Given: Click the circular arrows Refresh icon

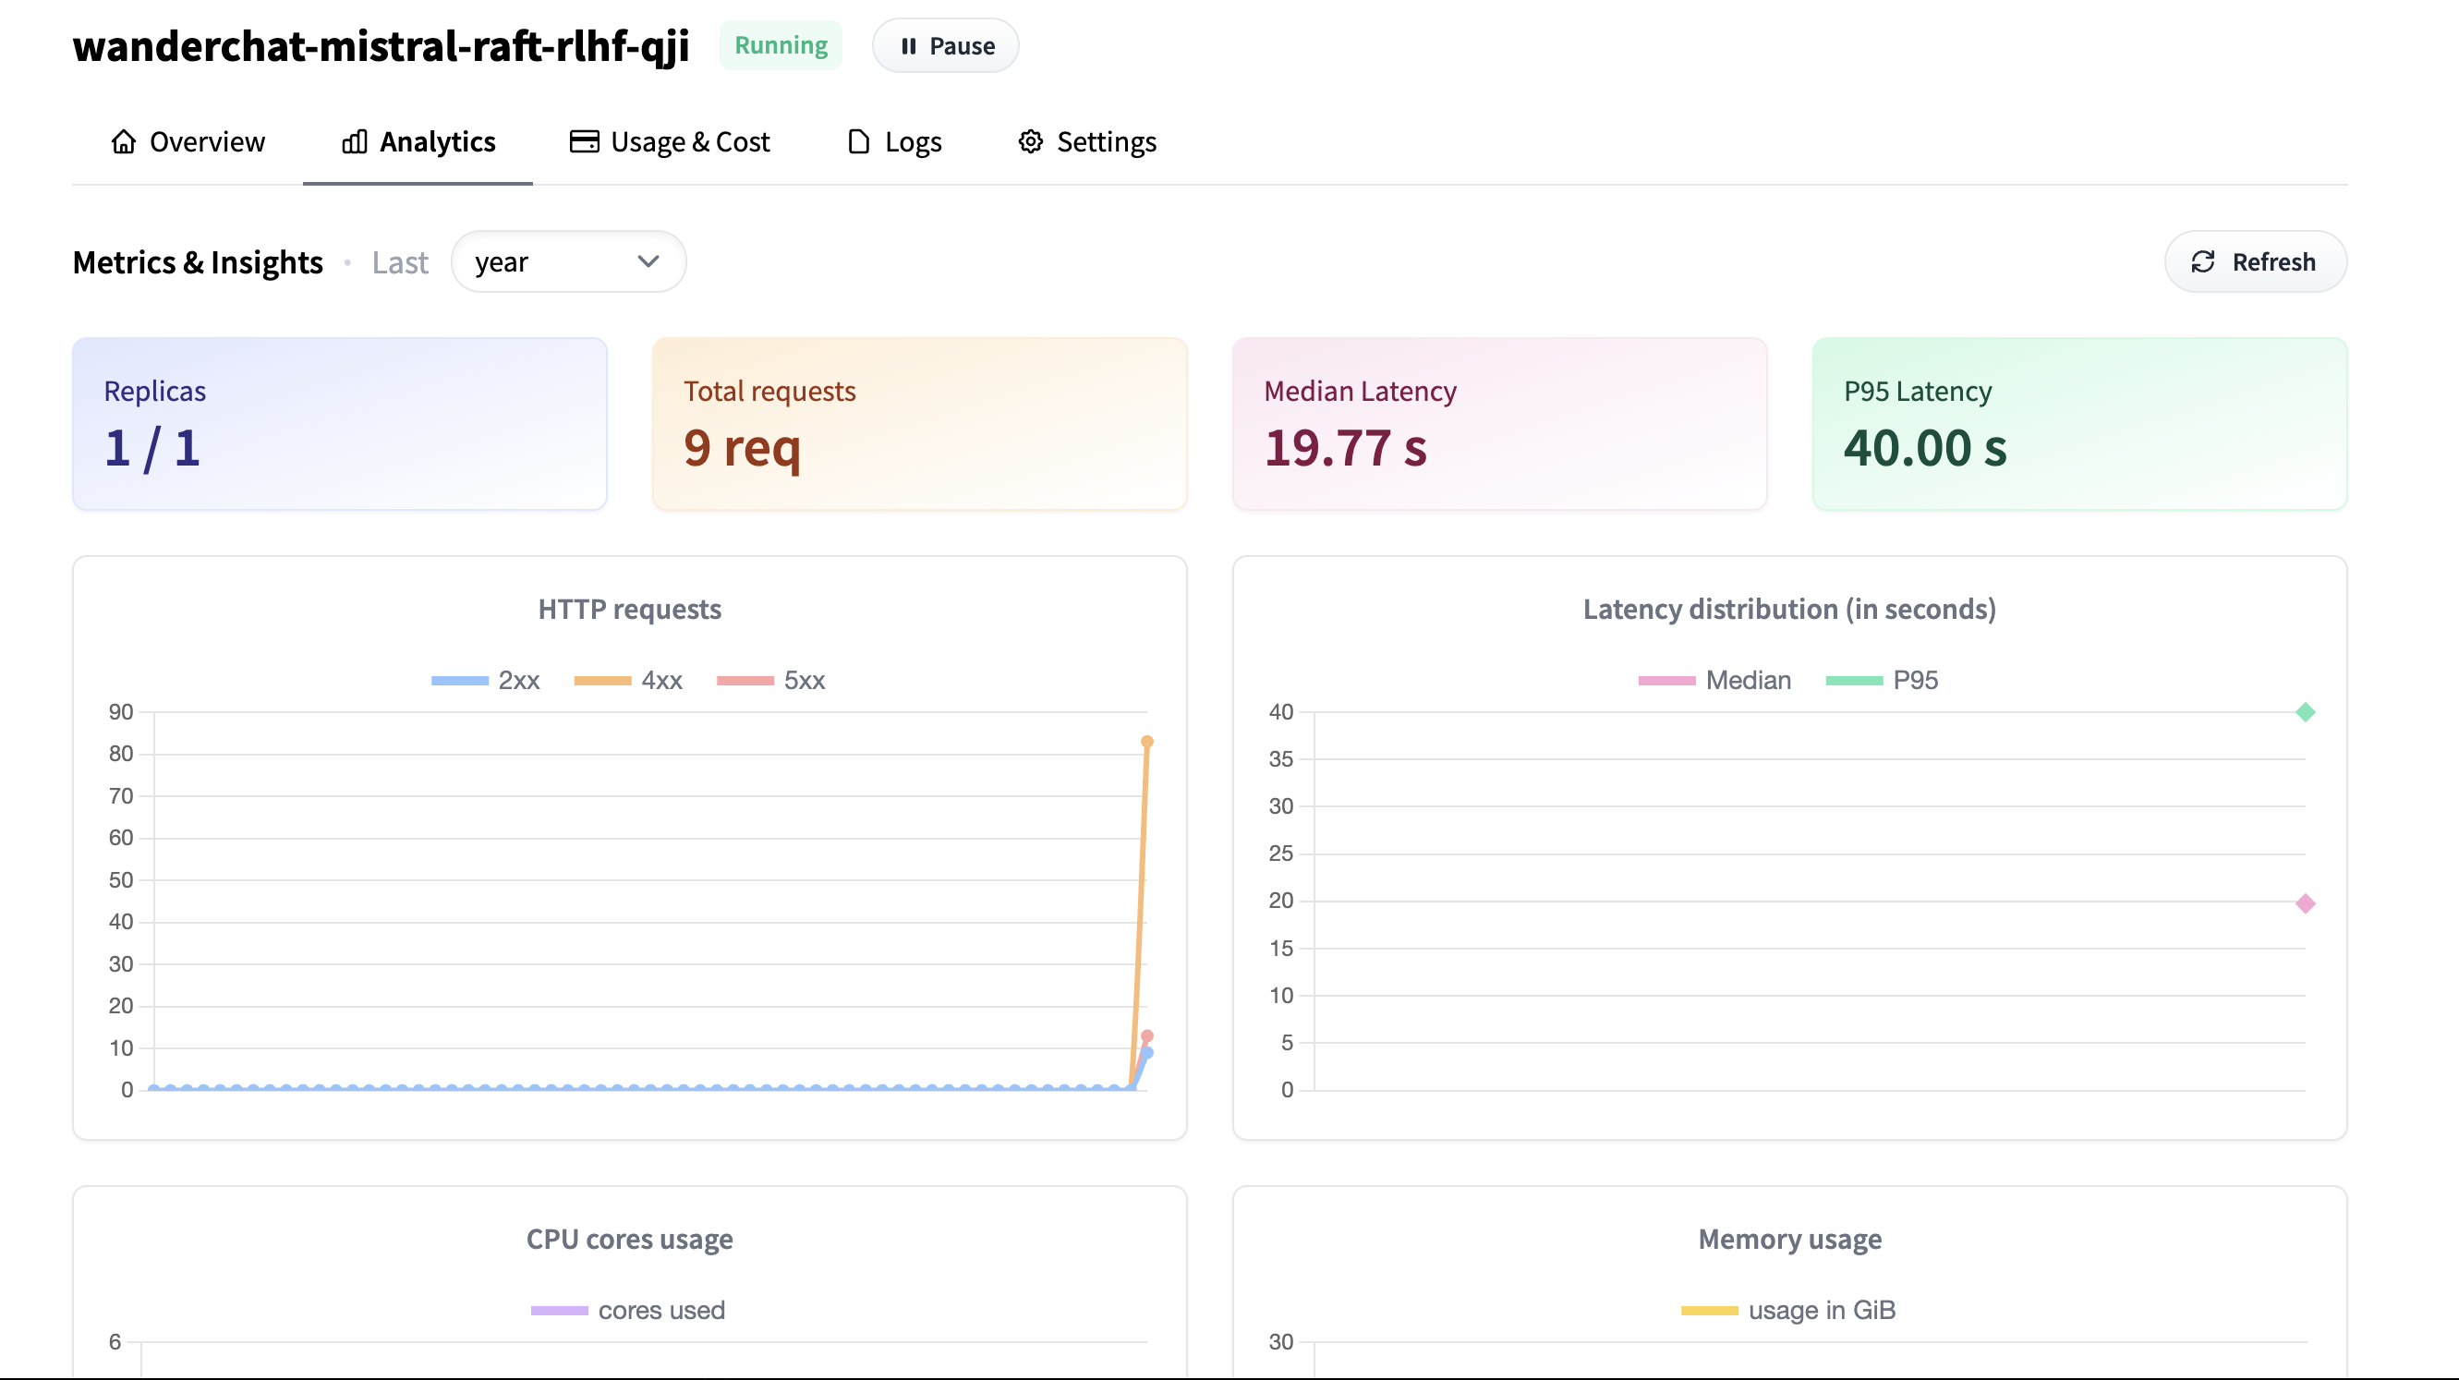Looking at the screenshot, I should (x=2202, y=261).
